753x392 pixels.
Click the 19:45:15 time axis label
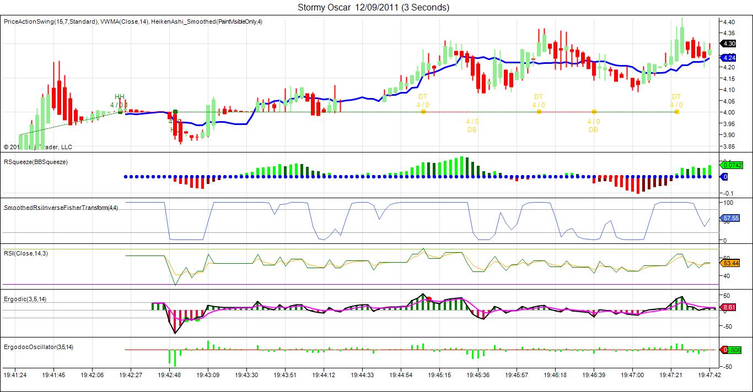coord(439,375)
